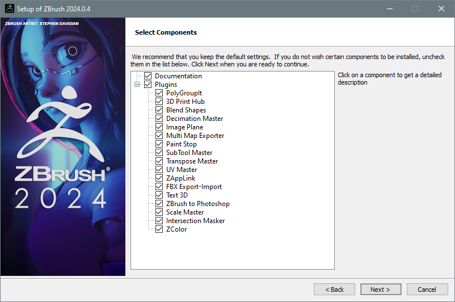Image resolution: width=455 pixels, height=302 pixels.
Task: Uncheck the Documentation checkbox
Action: (148, 76)
